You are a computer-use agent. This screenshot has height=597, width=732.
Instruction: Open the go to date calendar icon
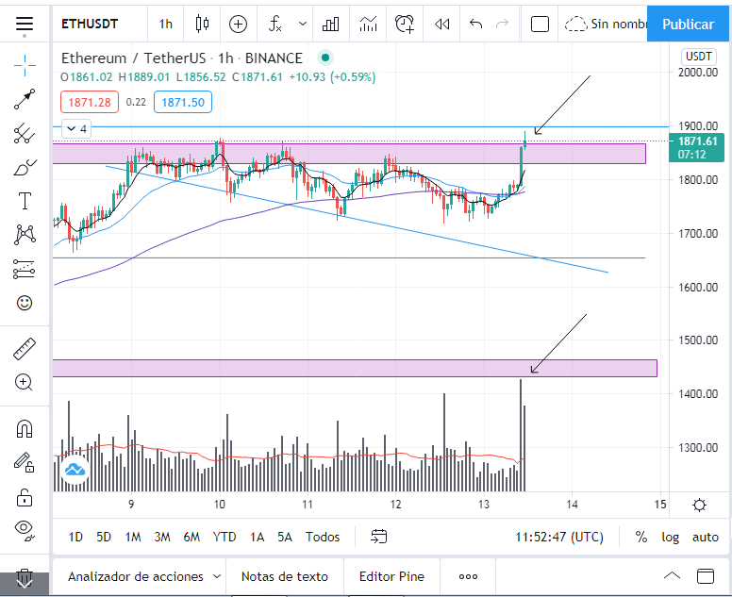point(378,537)
